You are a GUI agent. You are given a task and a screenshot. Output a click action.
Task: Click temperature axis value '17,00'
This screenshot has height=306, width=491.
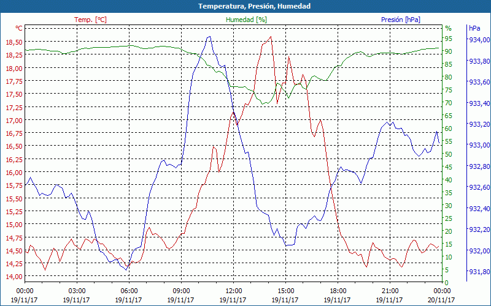click(x=14, y=120)
